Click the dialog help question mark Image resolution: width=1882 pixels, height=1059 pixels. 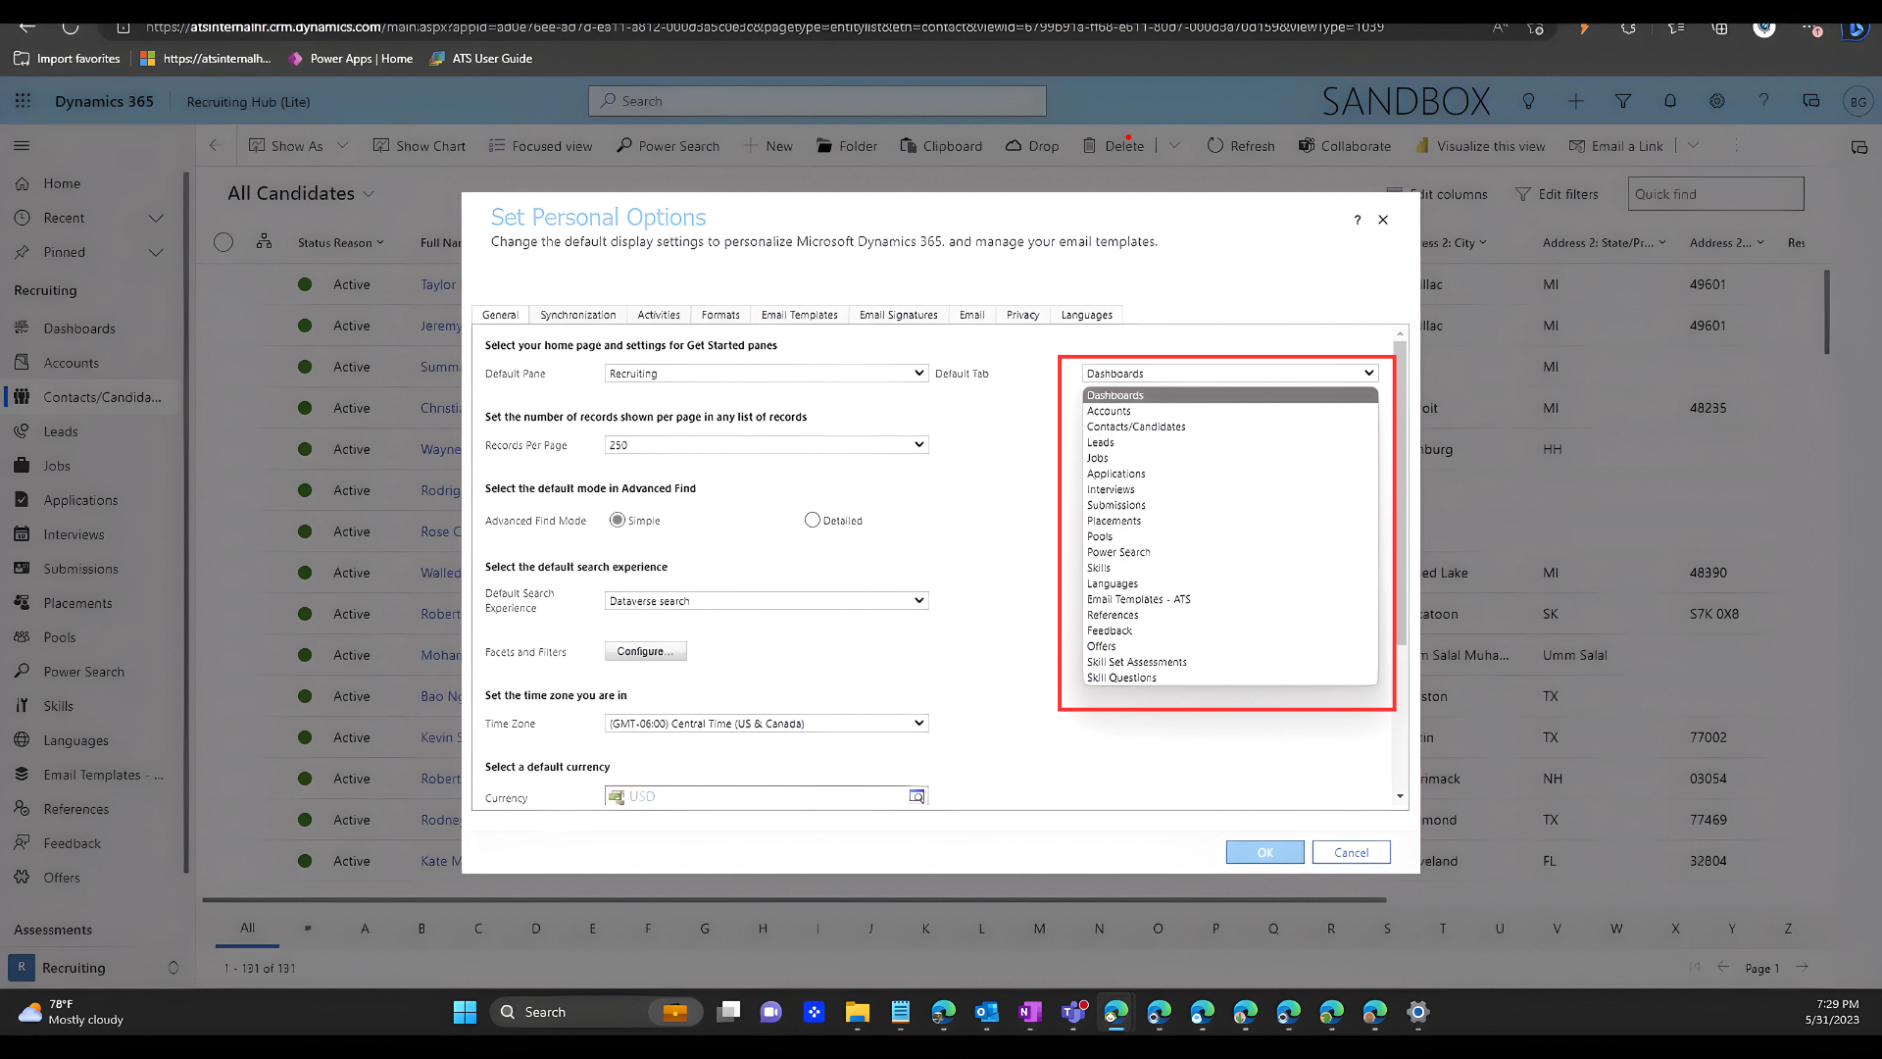(x=1358, y=220)
